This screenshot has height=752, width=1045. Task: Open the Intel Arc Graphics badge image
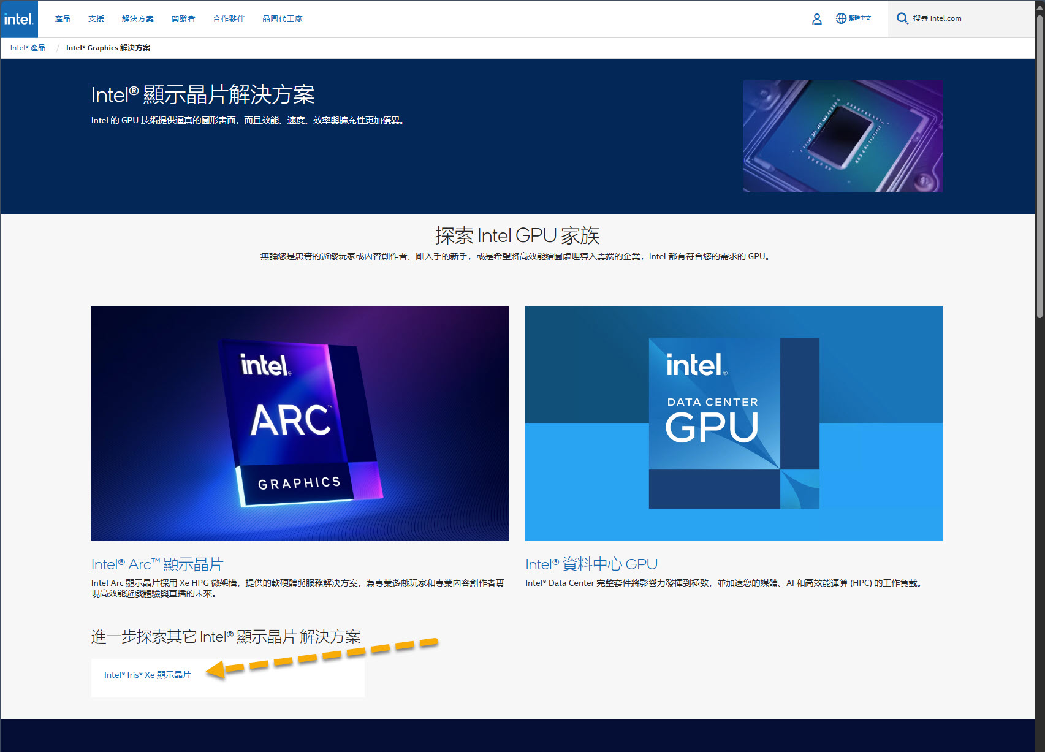coord(300,423)
